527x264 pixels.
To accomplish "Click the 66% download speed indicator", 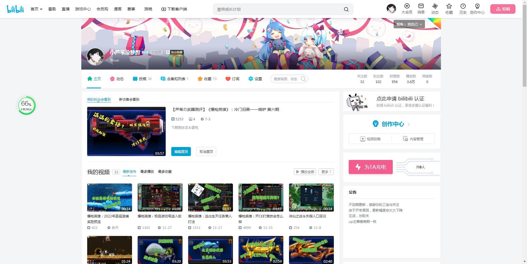I will [27, 106].
